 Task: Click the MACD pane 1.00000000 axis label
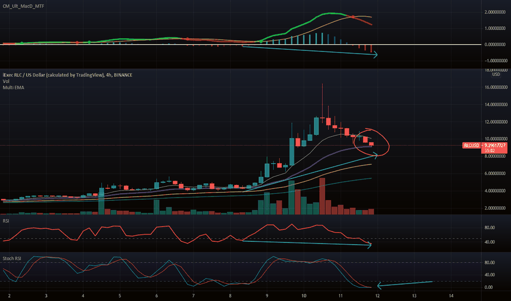[x=496, y=28]
